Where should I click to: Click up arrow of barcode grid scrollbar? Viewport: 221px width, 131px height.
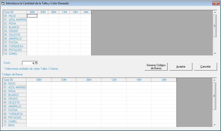pos(215,80)
